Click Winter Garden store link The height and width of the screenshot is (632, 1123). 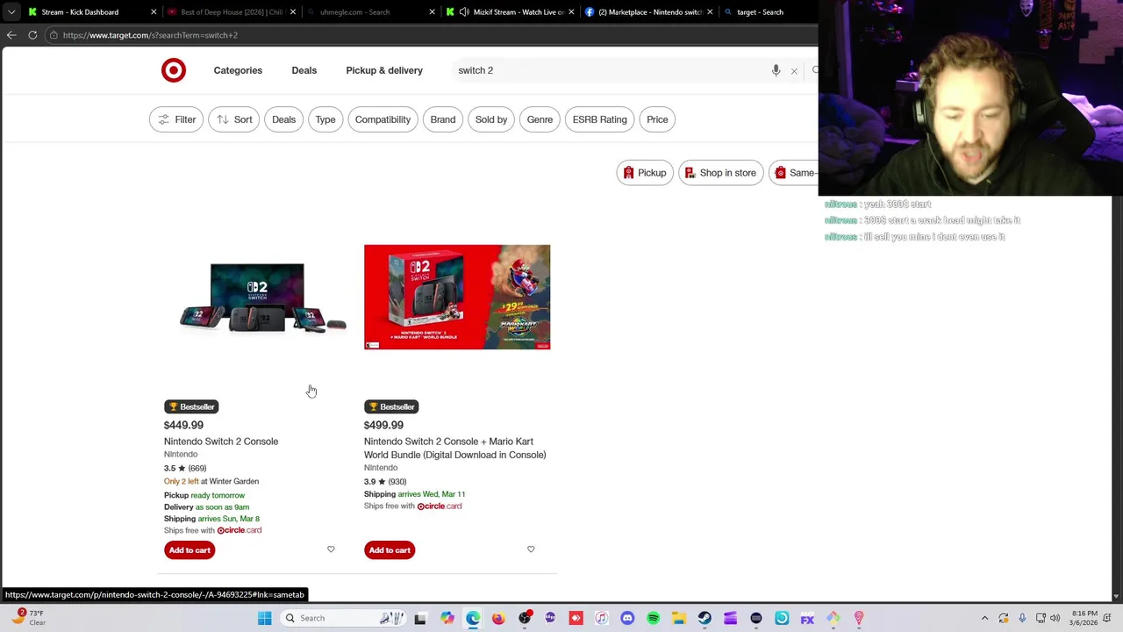pyautogui.click(x=234, y=481)
